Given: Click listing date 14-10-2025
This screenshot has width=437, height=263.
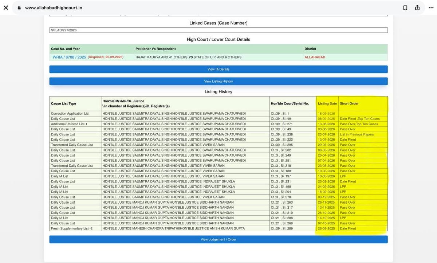Looking at the screenshot, I should coord(326,218).
